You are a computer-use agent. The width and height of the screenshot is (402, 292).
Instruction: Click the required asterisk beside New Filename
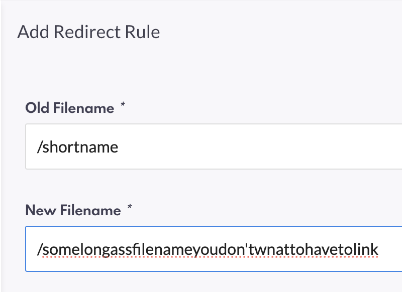click(129, 208)
